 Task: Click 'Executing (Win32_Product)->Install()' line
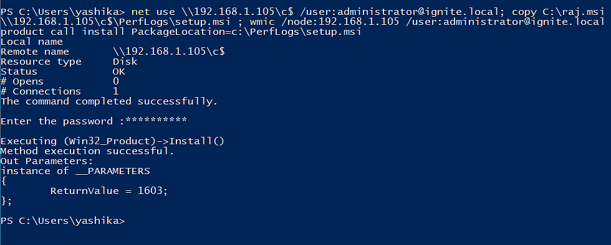[x=113, y=141]
